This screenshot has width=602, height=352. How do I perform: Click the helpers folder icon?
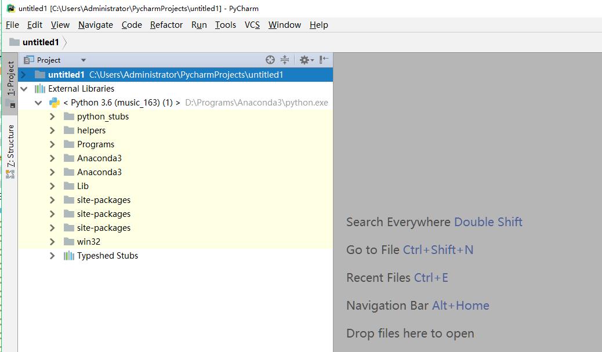pos(68,130)
